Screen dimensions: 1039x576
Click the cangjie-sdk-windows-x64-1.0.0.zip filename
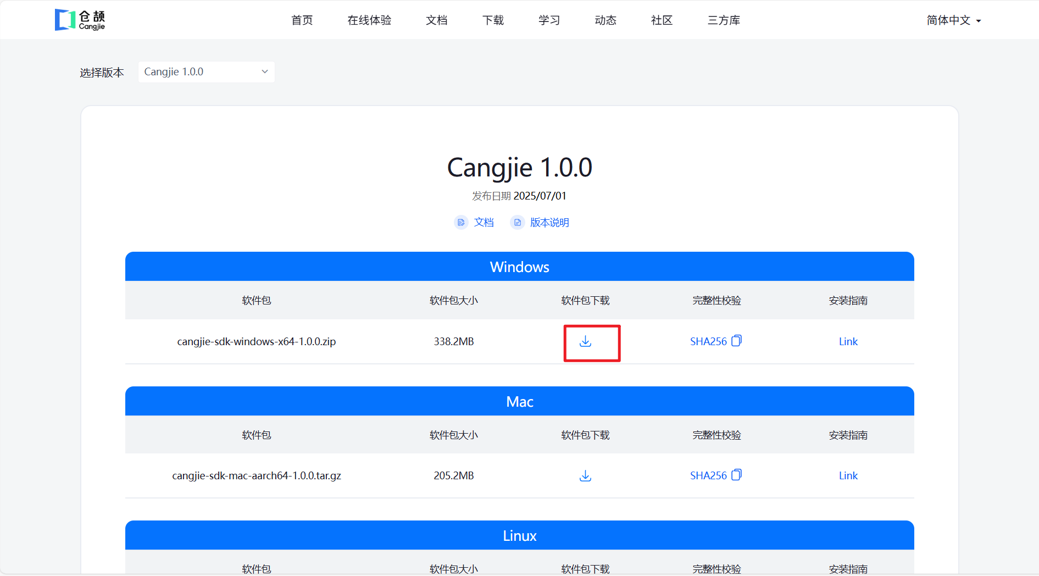[257, 341]
